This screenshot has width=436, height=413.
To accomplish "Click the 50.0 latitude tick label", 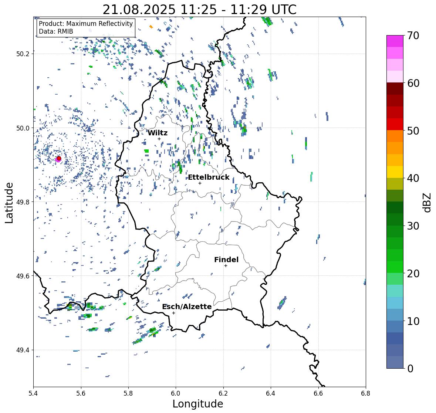I will [x=23, y=128].
